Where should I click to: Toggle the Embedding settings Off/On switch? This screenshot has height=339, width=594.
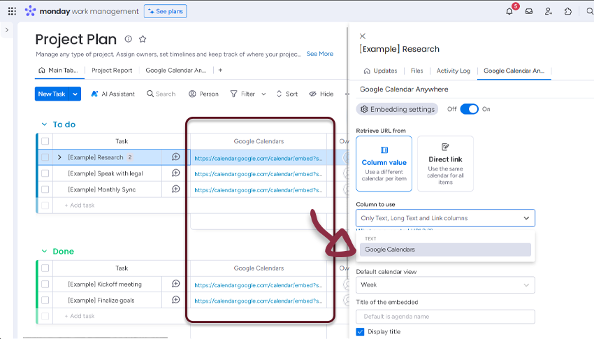[x=469, y=109]
